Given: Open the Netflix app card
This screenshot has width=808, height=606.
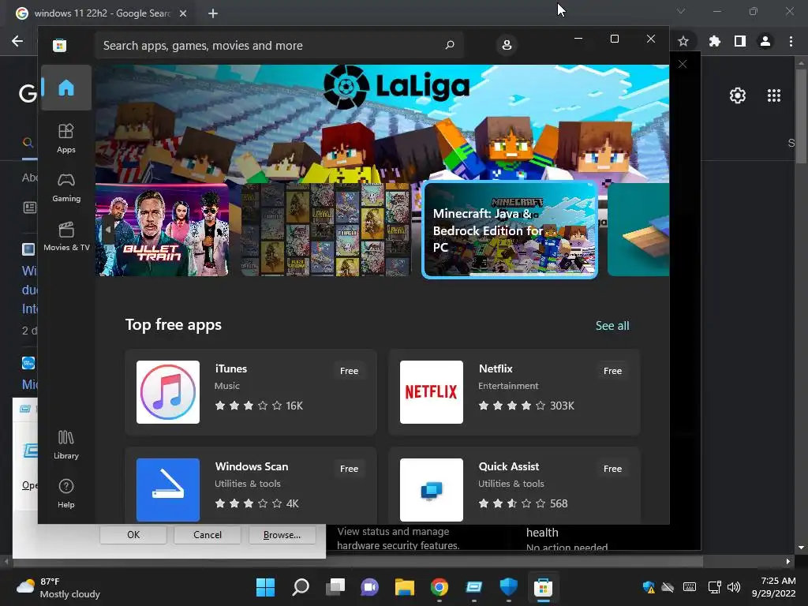Looking at the screenshot, I should click(514, 392).
